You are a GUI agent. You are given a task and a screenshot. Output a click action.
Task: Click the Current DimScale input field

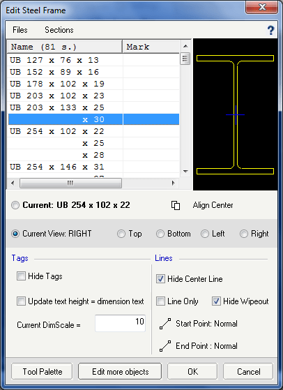(121, 323)
